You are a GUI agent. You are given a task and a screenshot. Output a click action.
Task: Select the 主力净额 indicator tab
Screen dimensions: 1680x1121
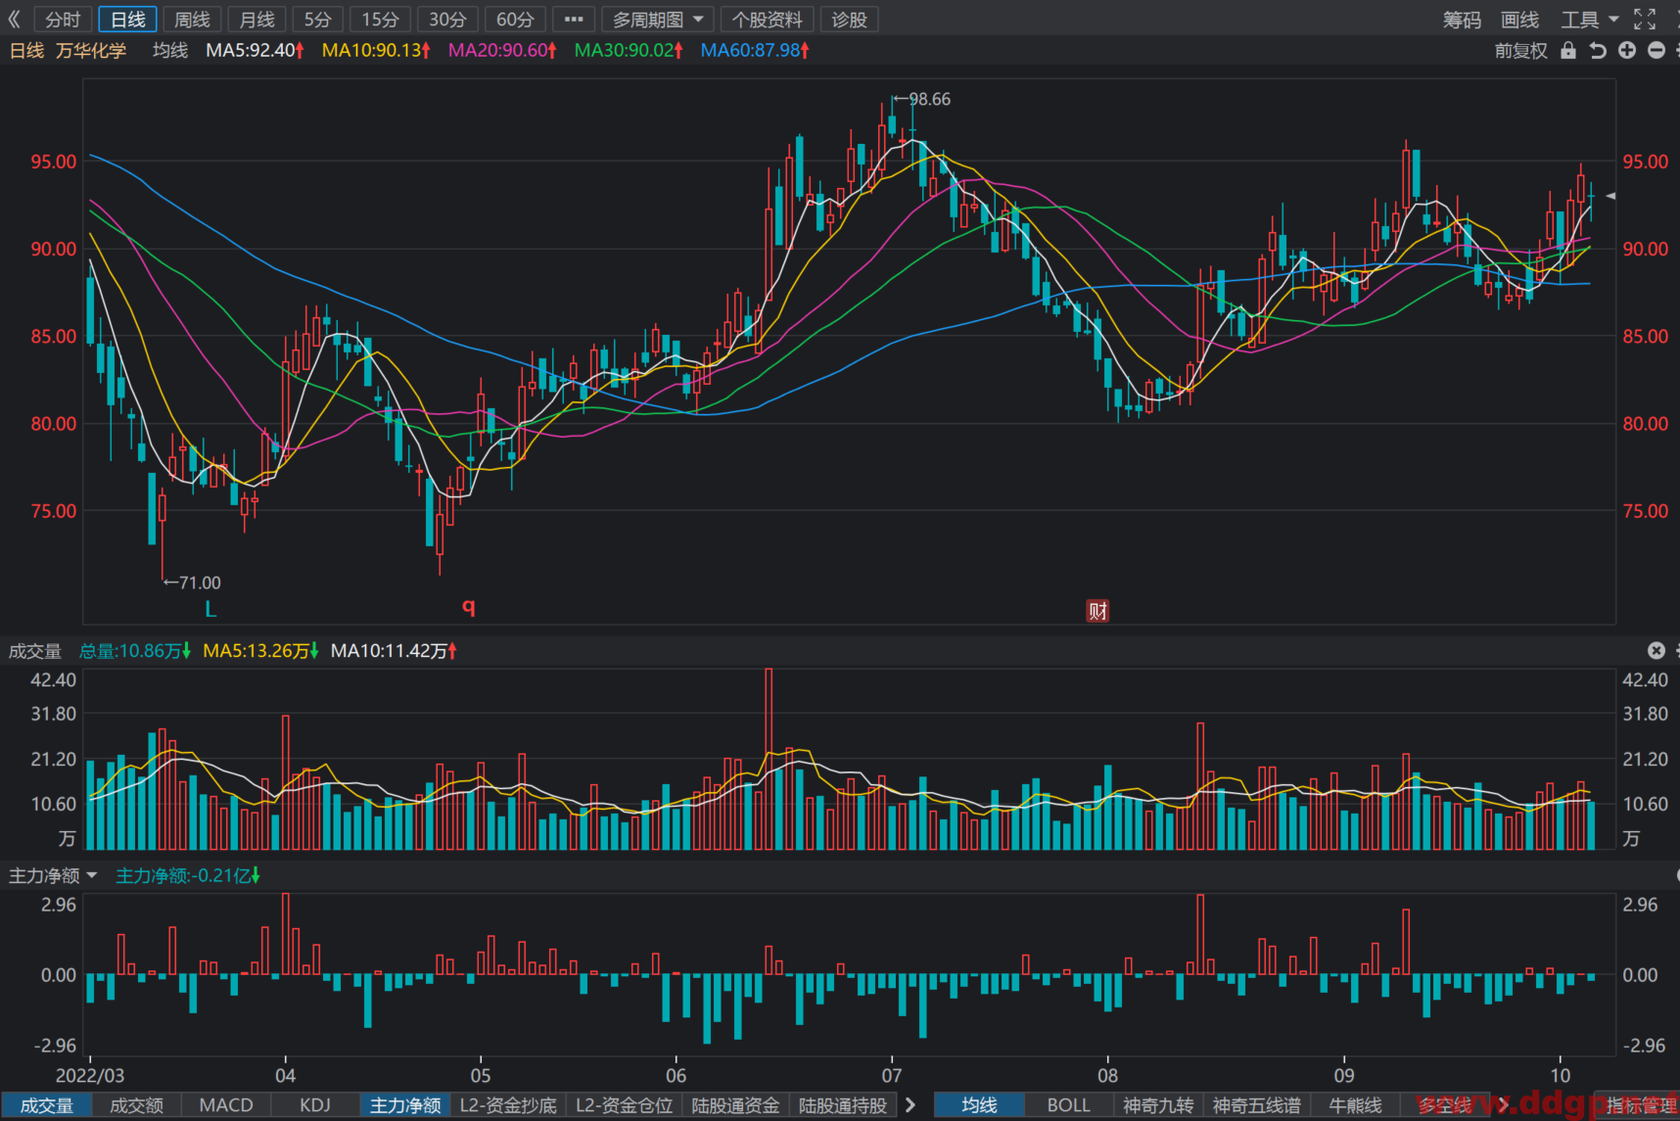pos(405,1105)
